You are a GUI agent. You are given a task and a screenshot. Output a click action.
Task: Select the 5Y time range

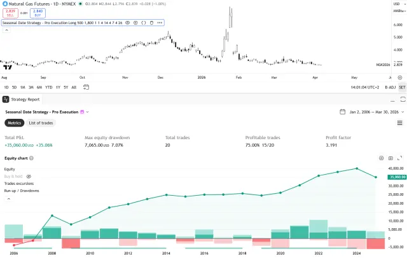(66, 88)
